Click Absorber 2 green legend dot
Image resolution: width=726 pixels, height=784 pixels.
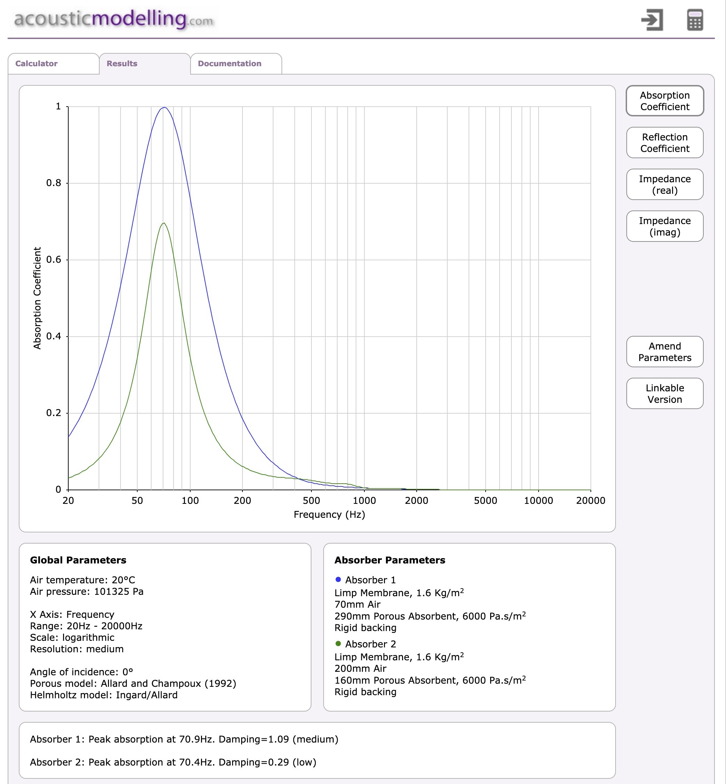pos(338,644)
